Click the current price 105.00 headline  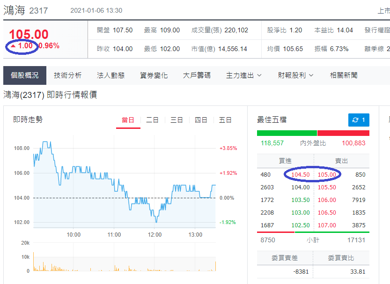coord(29,34)
